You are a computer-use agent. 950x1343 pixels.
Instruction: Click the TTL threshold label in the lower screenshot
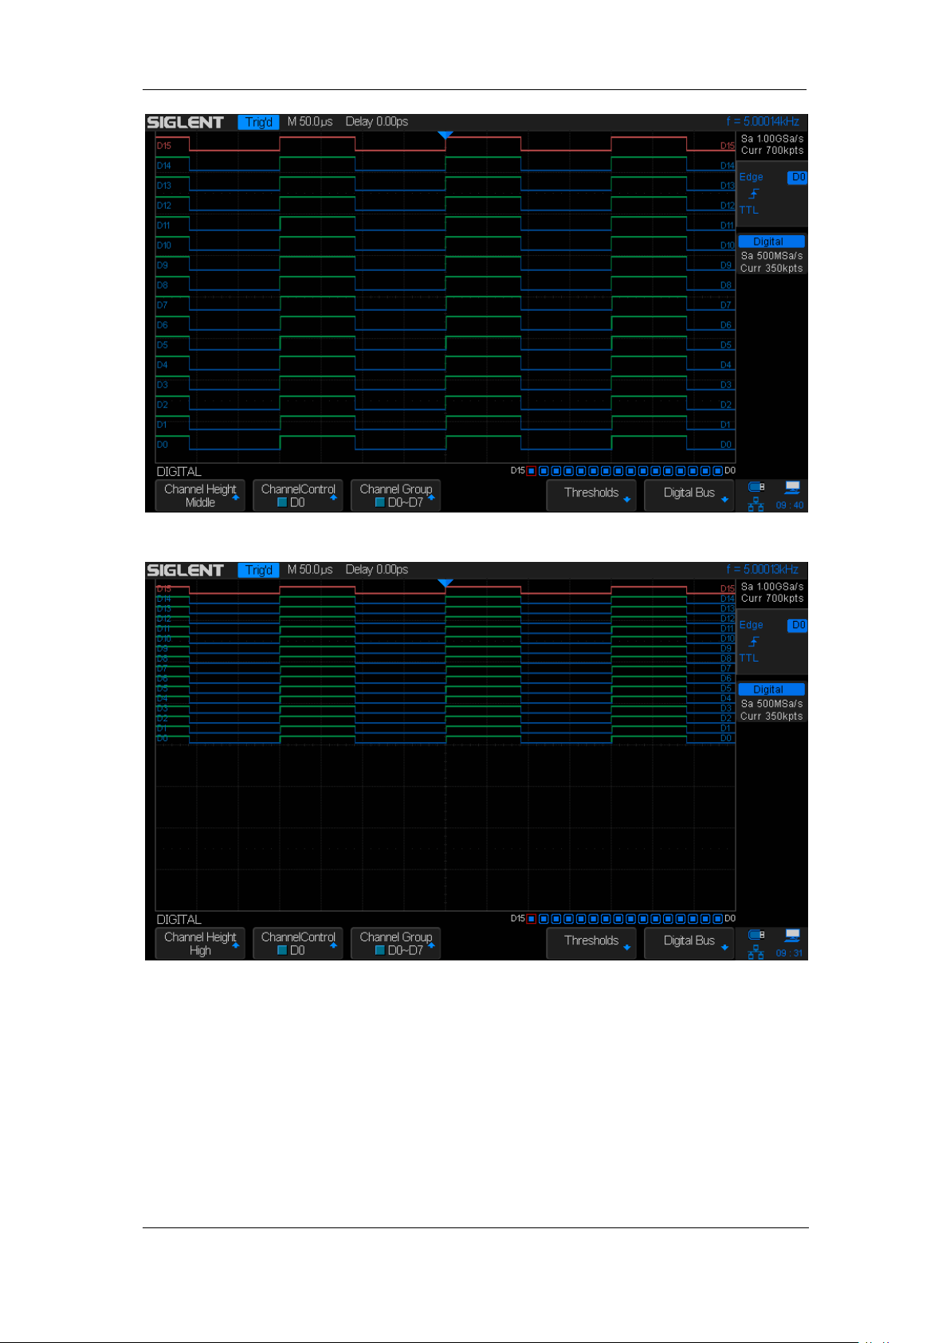[x=748, y=658]
